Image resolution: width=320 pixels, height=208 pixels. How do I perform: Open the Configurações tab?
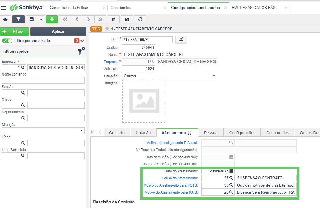(242, 133)
